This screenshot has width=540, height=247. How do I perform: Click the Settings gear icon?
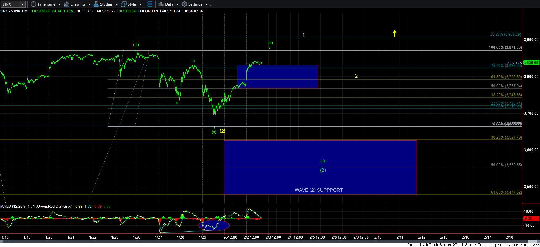pyautogui.click(x=184, y=4)
